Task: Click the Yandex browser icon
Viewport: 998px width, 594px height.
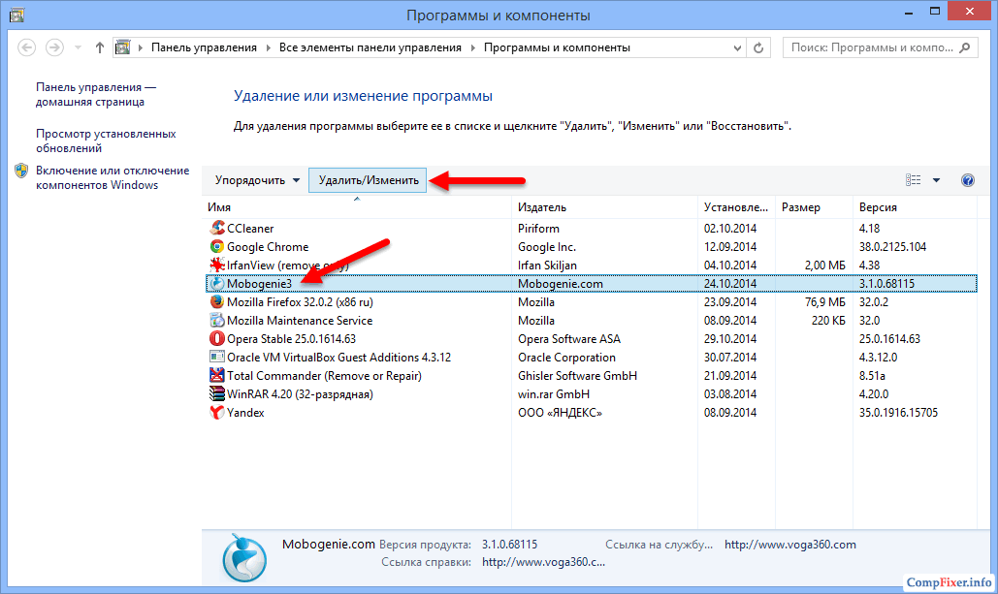Action: [217, 413]
